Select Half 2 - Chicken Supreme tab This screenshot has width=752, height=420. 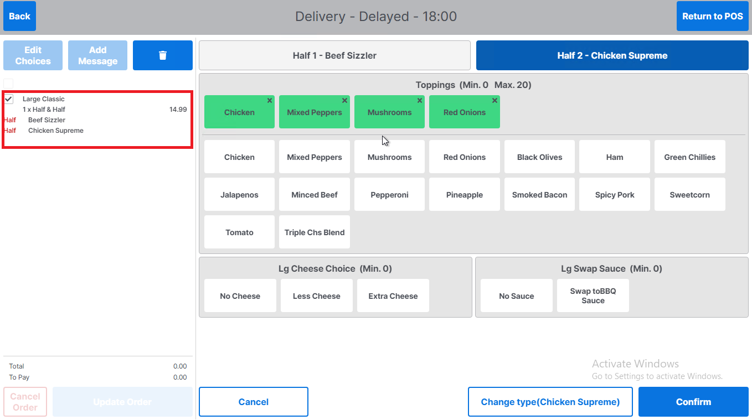click(x=612, y=55)
